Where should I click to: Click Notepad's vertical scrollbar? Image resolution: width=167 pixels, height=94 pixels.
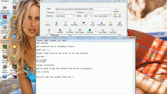(x=134, y=68)
